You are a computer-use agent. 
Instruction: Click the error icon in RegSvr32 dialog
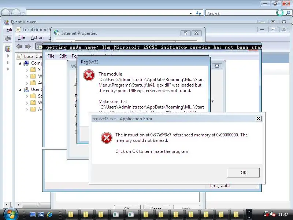(x=89, y=75)
